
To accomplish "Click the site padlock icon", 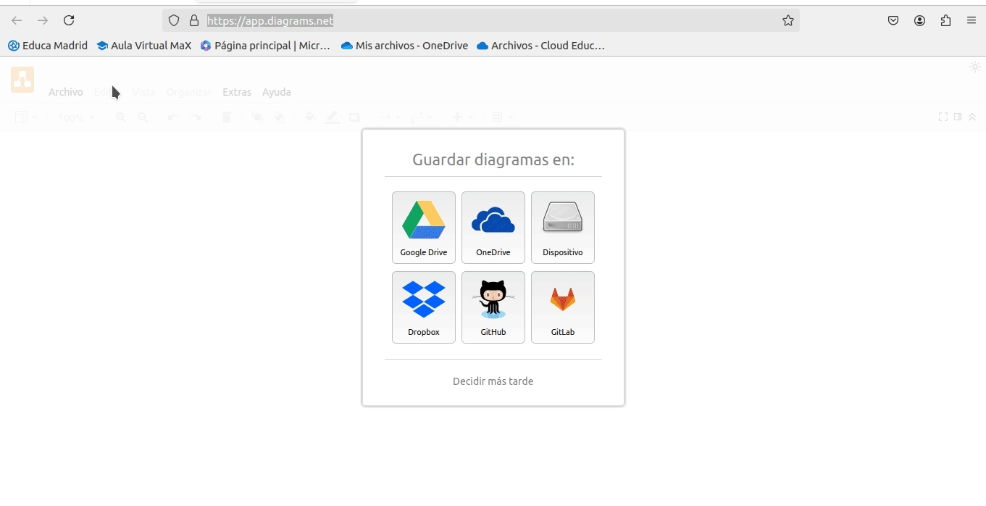I will tap(194, 20).
